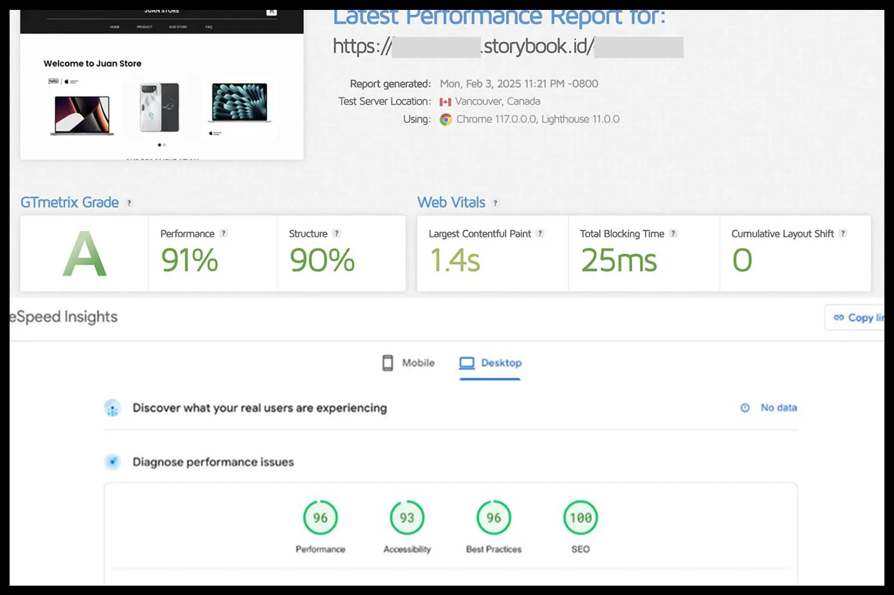Click the Copy link button
894x595 pixels.
[x=854, y=317]
